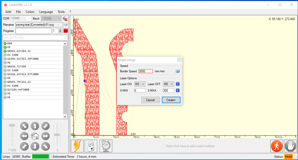This screenshot has height=160, width=298.
Task: Select the G90 line in gcode list
Action: pyautogui.click(x=33, y=43)
